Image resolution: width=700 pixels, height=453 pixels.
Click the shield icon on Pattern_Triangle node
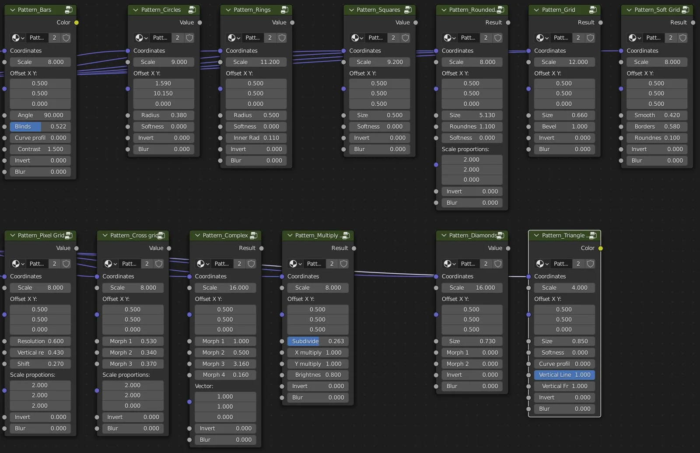click(x=590, y=264)
